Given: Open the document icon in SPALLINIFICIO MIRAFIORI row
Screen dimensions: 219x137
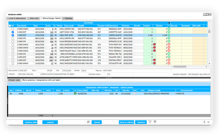Looking at the screenshot, I should [x=135, y=93].
